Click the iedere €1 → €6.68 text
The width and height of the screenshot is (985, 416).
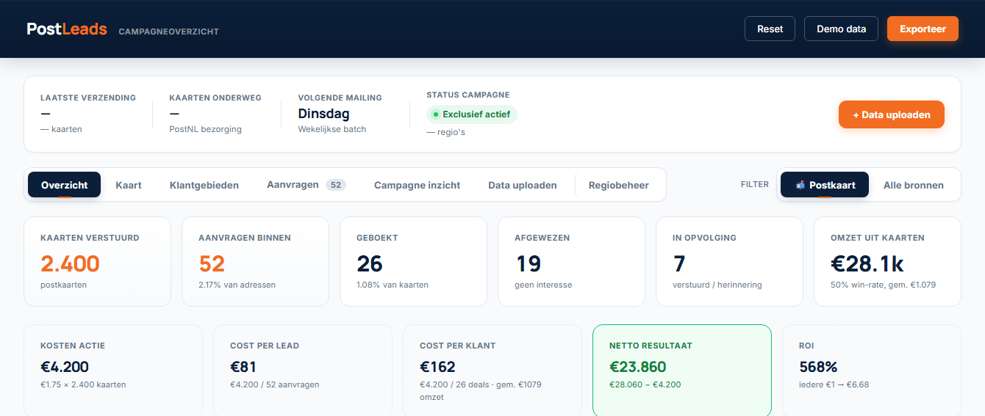[834, 384]
